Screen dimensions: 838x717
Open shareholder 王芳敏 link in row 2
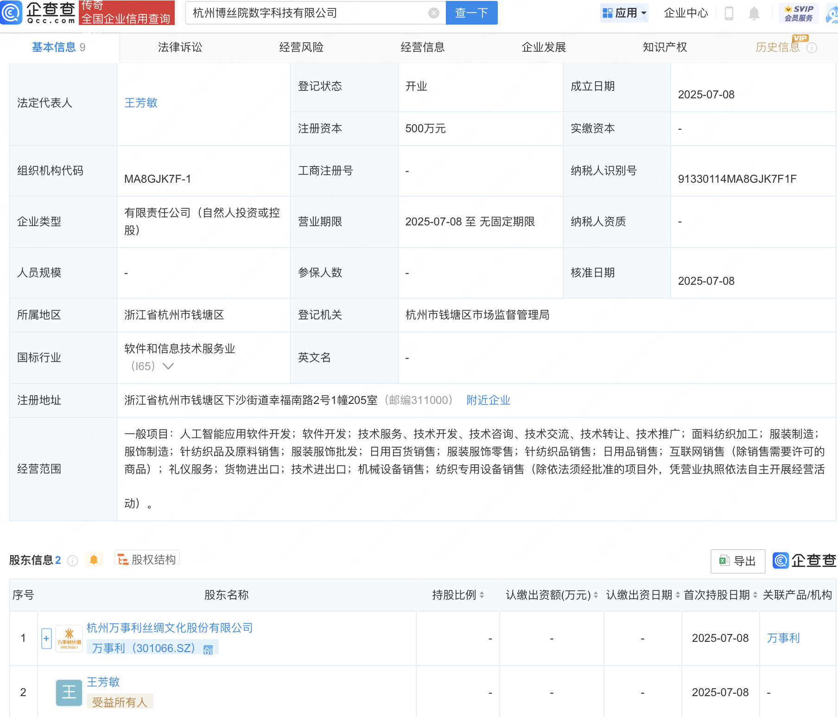coord(103,682)
